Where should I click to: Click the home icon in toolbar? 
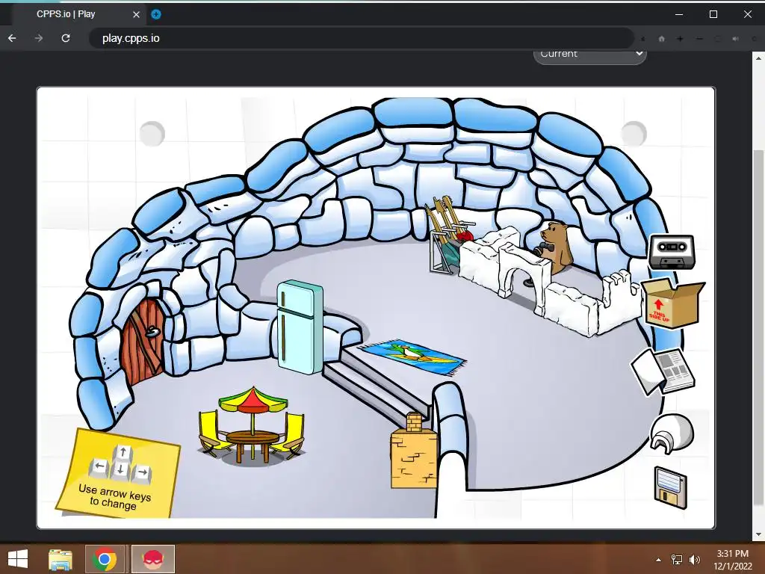(x=662, y=39)
